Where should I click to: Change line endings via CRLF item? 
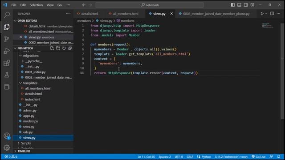190,156
